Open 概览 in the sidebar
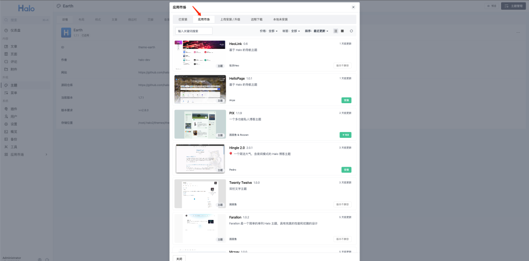 (26, 131)
